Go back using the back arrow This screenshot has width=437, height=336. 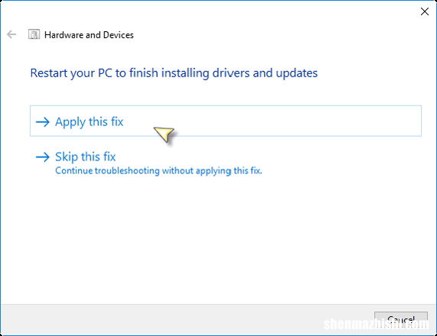11,34
